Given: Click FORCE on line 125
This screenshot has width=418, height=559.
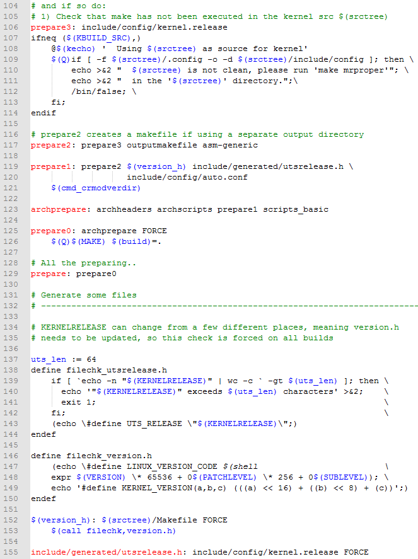Looking at the screenshot, I should [154, 231].
